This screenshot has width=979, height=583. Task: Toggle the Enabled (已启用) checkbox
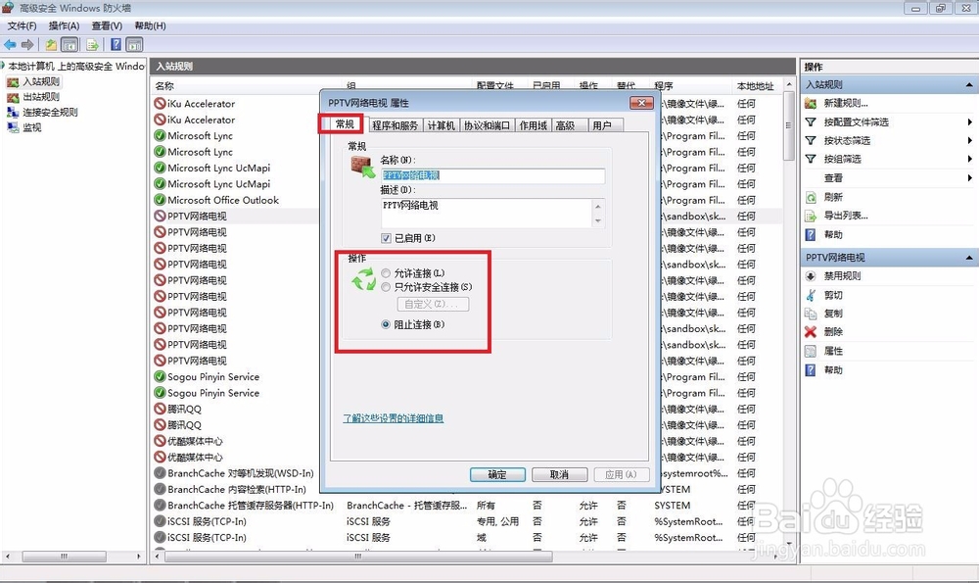[386, 238]
